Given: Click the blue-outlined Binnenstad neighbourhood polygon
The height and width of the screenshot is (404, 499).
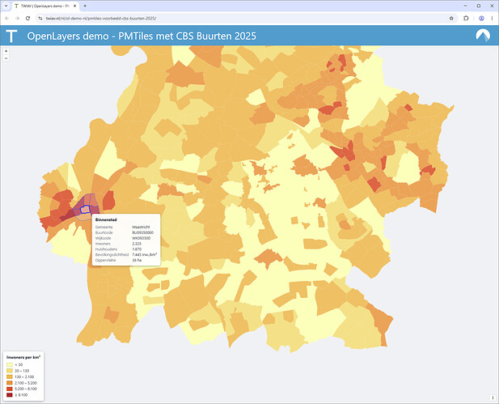Looking at the screenshot, I should [x=87, y=208].
